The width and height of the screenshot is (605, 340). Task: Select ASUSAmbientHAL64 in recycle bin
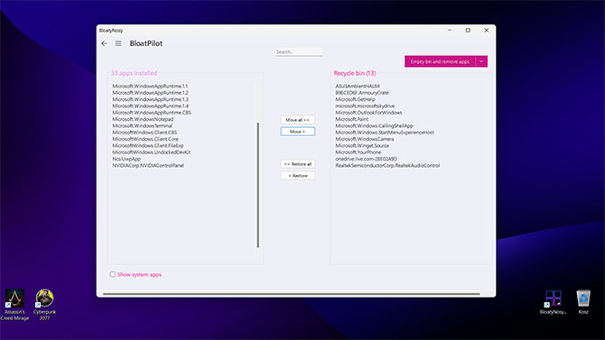point(358,86)
